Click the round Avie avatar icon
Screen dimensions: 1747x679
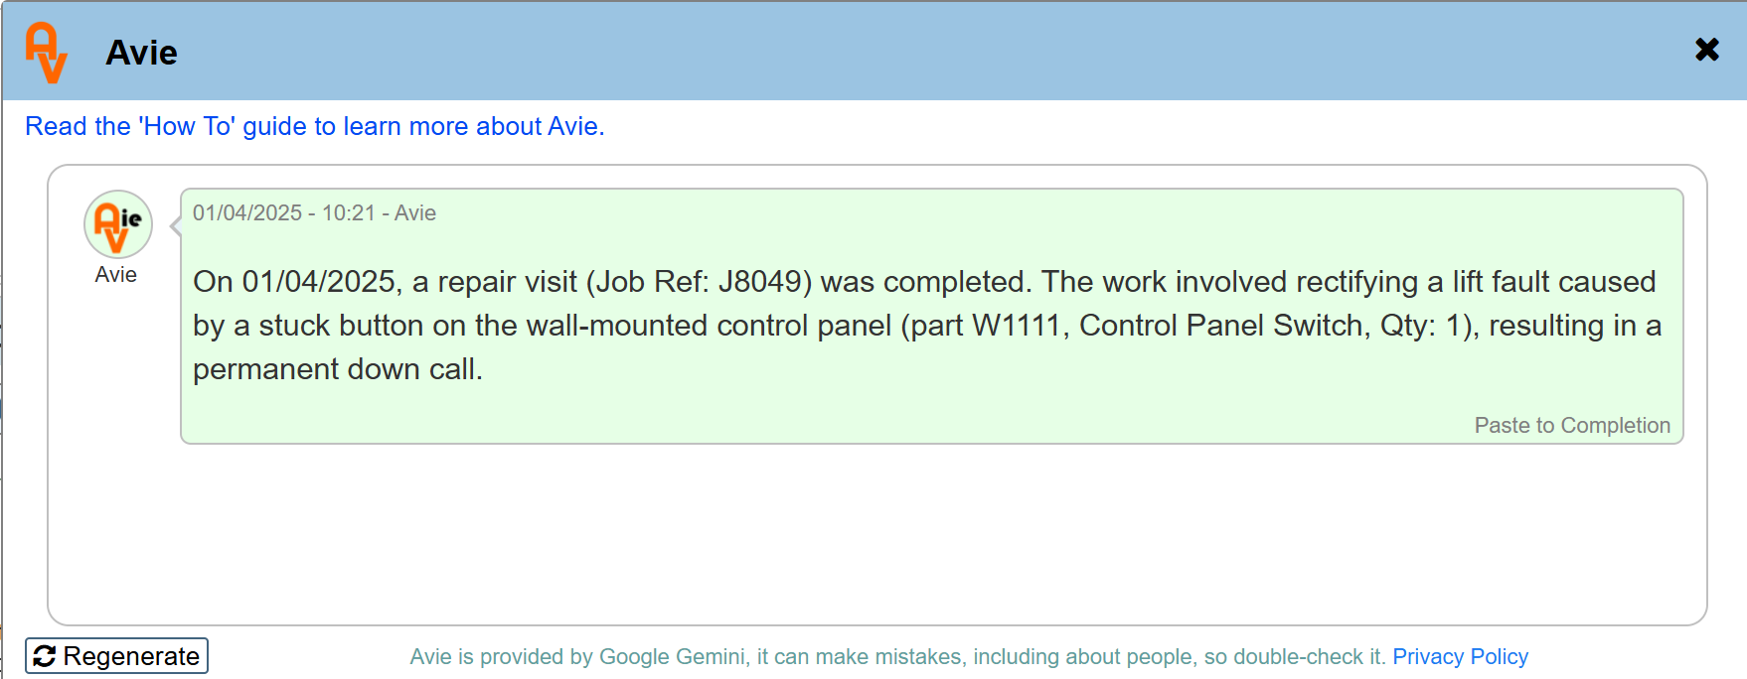click(117, 224)
